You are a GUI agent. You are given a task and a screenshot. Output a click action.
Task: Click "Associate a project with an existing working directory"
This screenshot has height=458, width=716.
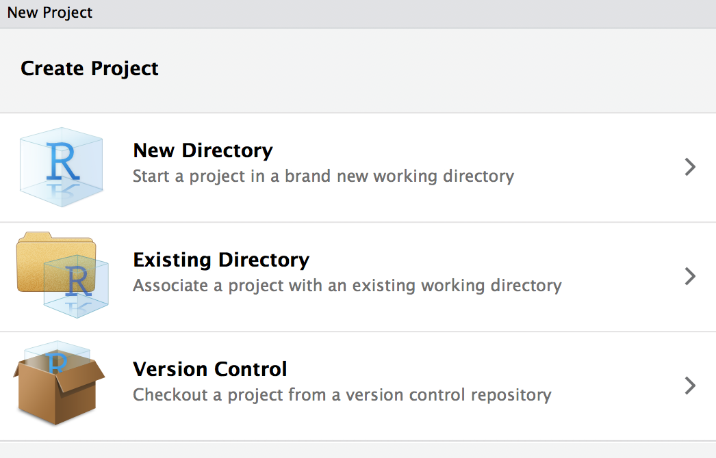347,285
